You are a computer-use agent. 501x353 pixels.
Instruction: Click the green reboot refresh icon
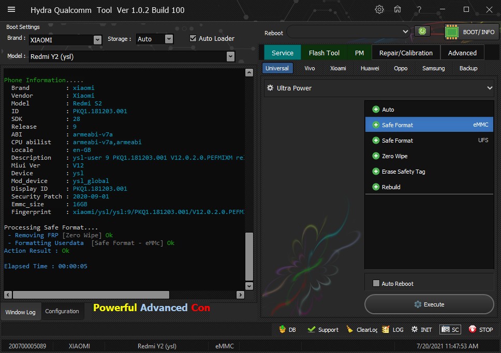pos(422,32)
